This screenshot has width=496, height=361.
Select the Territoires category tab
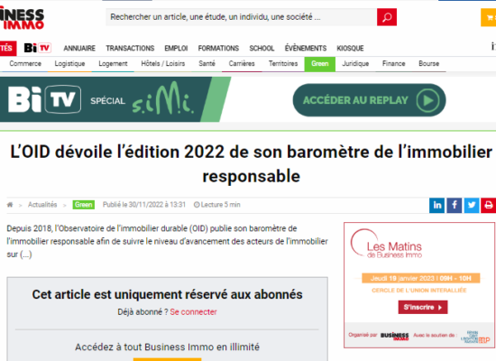click(283, 64)
